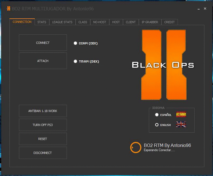Click the CONNECT button

click(x=43, y=43)
